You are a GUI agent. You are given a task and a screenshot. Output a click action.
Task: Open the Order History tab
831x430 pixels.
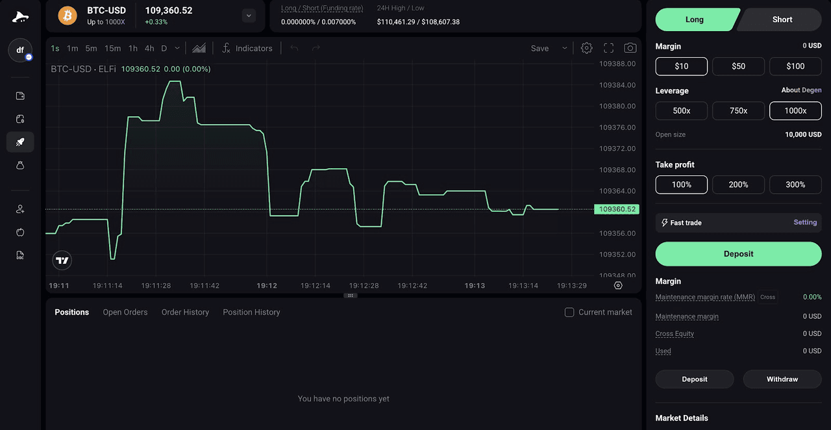[186, 312]
